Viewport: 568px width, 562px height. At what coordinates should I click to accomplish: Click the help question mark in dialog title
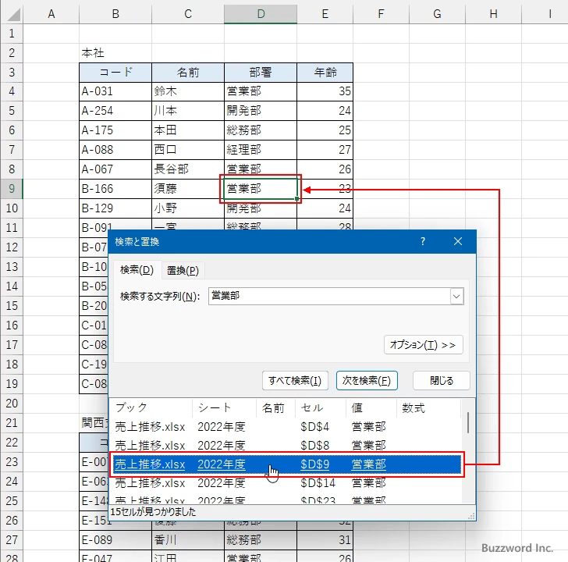click(423, 241)
